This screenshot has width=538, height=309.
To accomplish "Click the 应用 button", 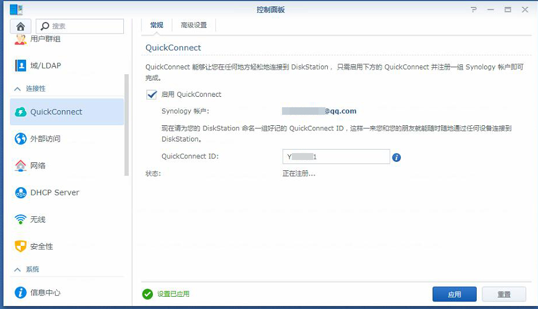I will [x=454, y=295].
